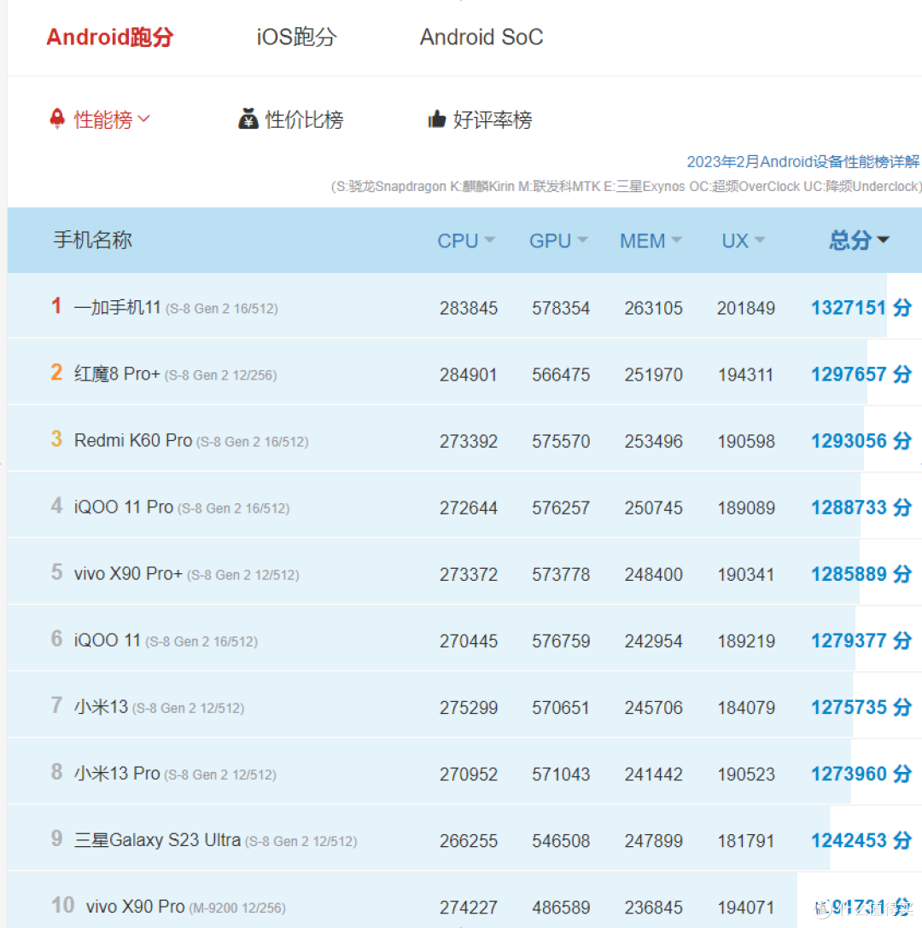Expand the 性能榜 dropdown chevron
922x928 pixels.
pyautogui.click(x=143, y=119)
